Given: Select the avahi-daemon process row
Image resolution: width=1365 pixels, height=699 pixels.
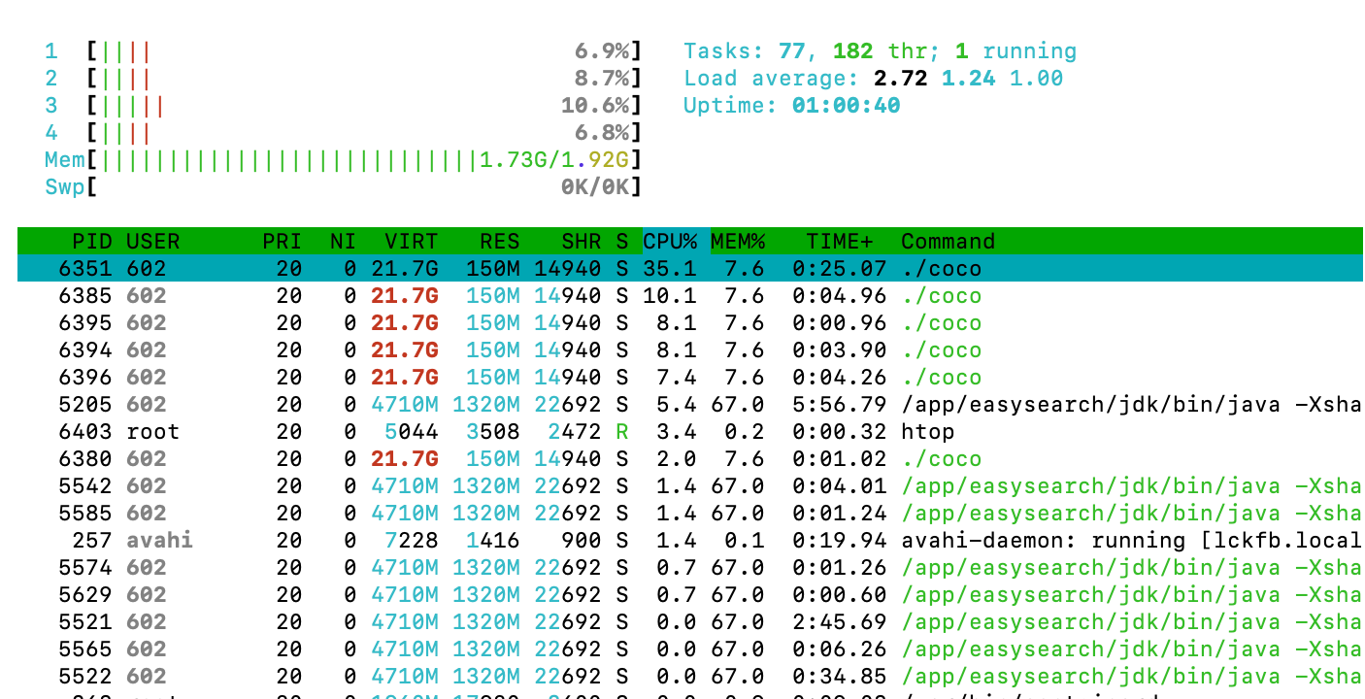Looking at the screenshot, I should [690, 540].
